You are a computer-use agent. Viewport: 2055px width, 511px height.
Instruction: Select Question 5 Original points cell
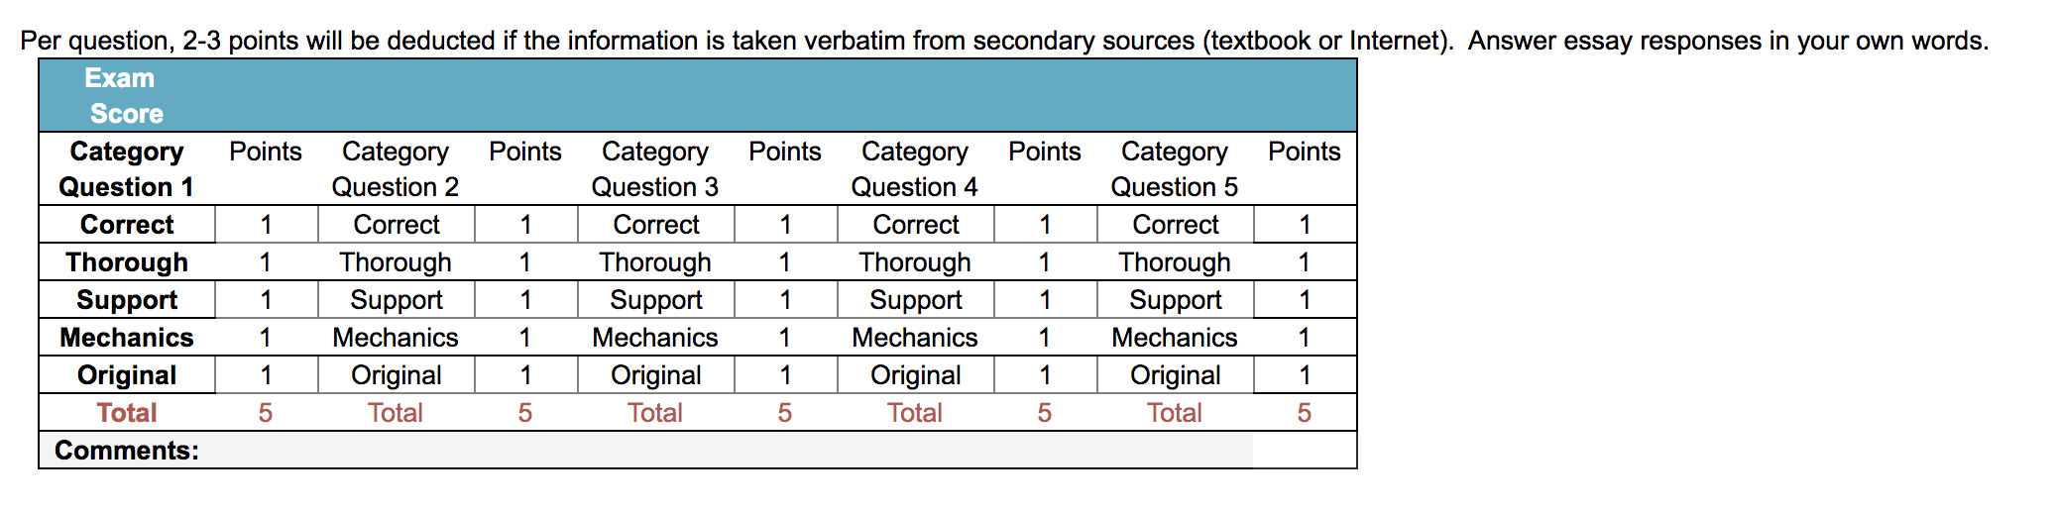[x=1305, y=375]
